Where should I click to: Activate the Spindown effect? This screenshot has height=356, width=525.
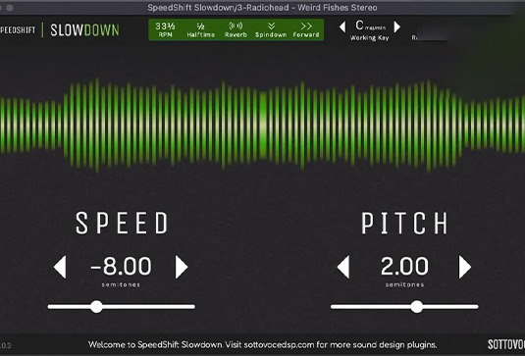pos(271,29)
